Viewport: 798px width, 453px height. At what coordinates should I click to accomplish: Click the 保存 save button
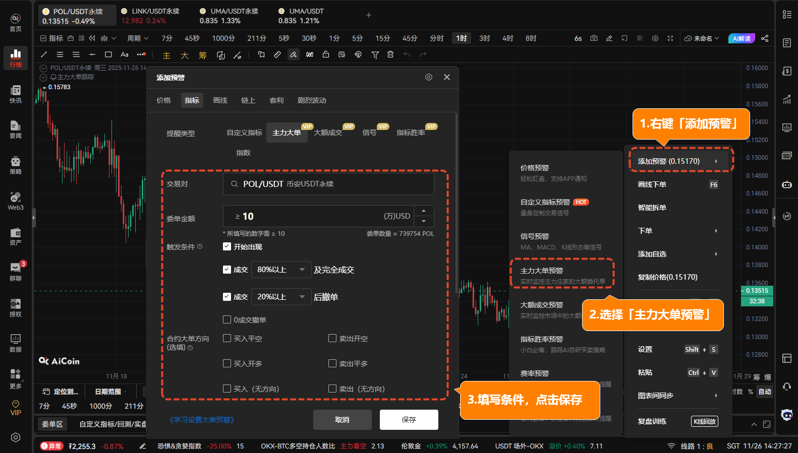pyautogui.click(x=409, y=420)
